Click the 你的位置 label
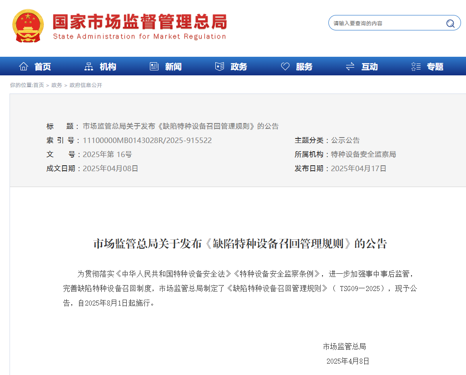The image size is (466, 375). point(21,85)
